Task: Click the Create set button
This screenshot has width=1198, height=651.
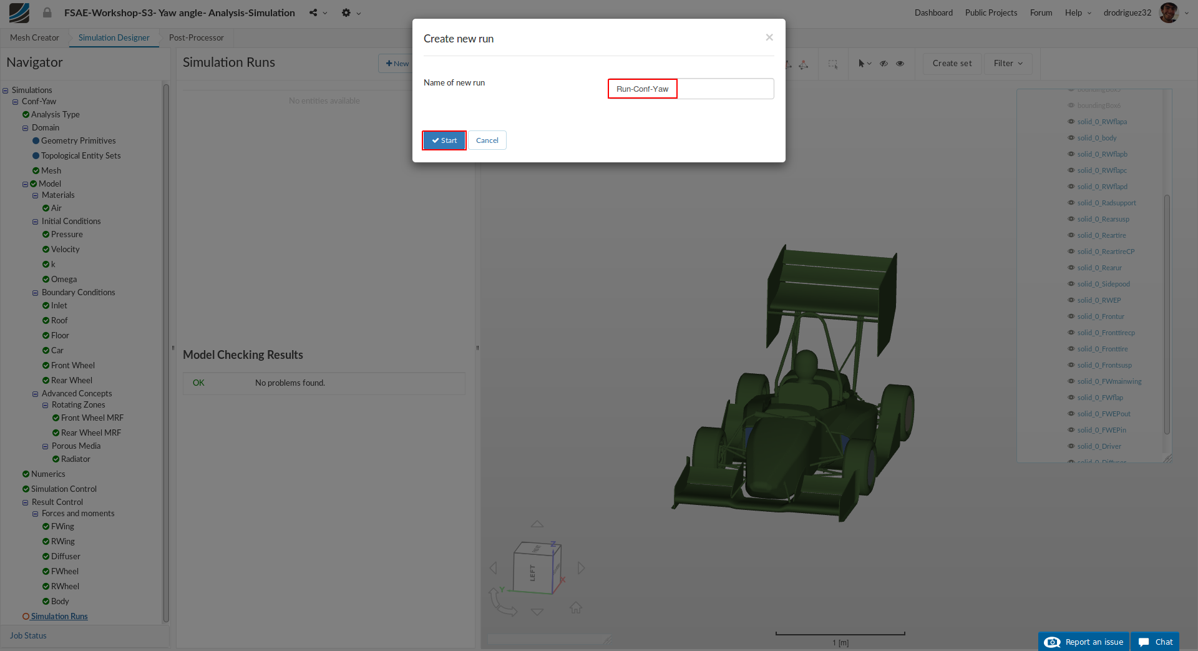Action: point(952,64)
